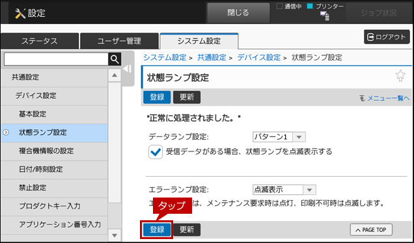Open 禁止設定 in the sidebar
Image resolution: width=414 pixels, height=243 pixels.
point(54,188)
